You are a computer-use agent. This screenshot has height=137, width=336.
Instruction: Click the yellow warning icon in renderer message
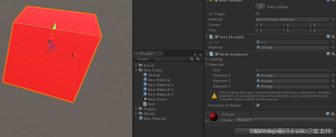click(214, 96)
